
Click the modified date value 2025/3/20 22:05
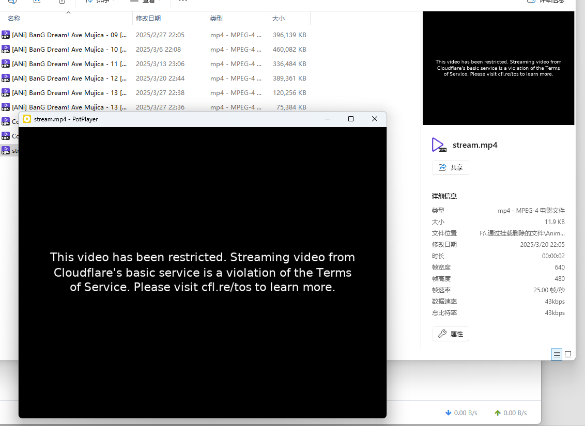click(x=543, y=245)
